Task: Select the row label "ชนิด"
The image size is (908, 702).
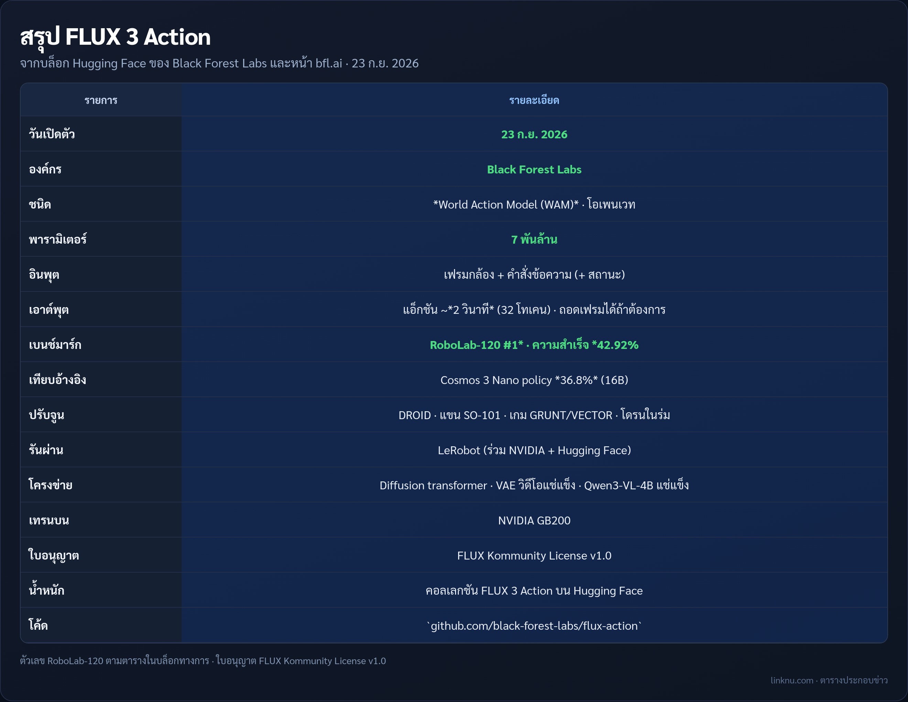Action: [x=40, y=204]
